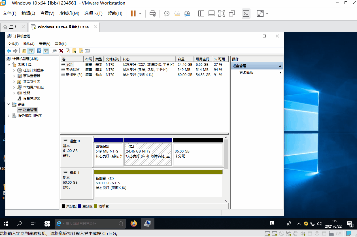The width and height of the screenshot is (357, 237).
Task: Open VMware 虚拟机(M) menu
Action: point(69,13)
